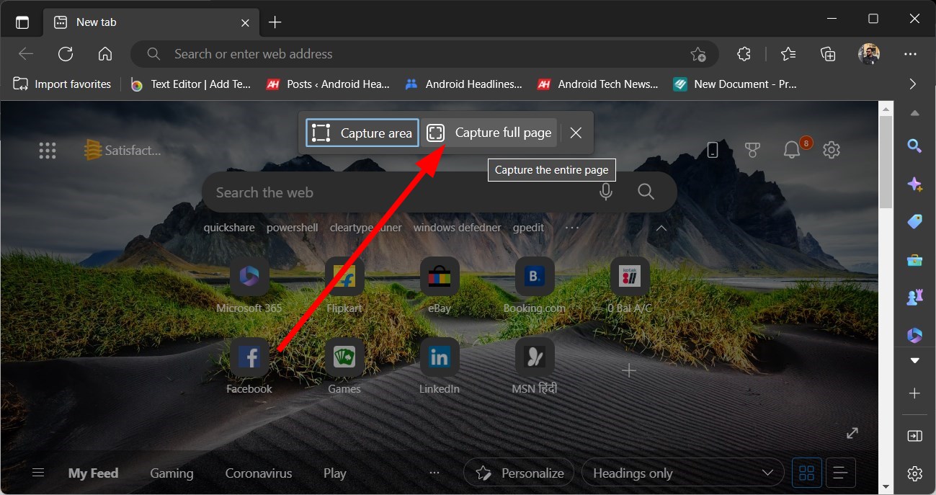This screenshot has width=936, height=495.
Task: Collapse quick links with the chevron
Action: (661, 228)
